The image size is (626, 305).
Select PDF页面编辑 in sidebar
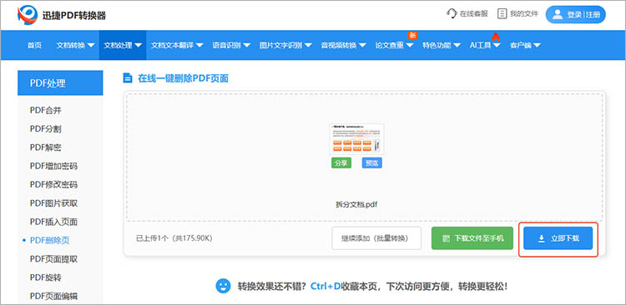tap(53, 296)
